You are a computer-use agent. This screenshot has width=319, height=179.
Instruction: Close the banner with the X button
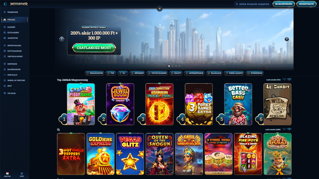point(159,8)
